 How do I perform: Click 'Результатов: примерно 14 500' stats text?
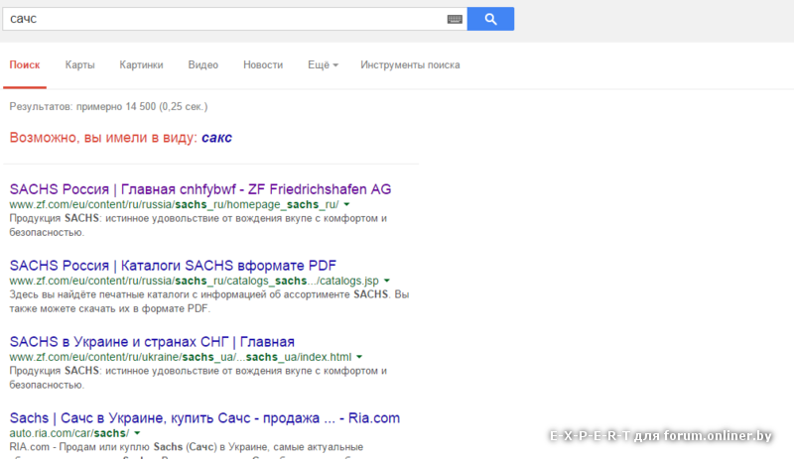(108, 107)
